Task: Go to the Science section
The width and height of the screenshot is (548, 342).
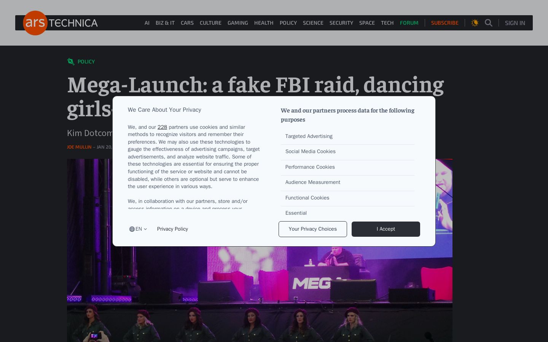Action: click(x=313, y=23)
